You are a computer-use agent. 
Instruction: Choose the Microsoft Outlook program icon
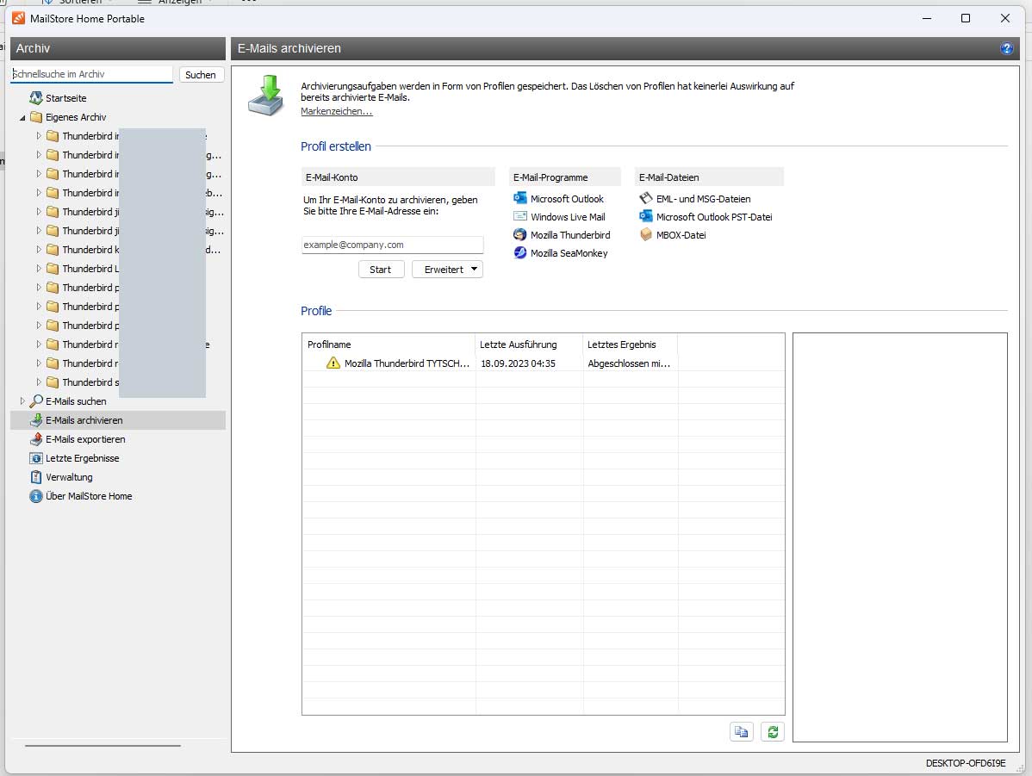click(x=520, y=198)
